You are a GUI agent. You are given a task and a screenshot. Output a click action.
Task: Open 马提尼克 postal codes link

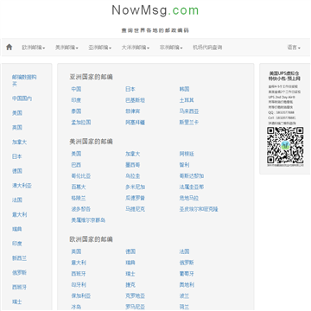click(x=135, y=209)
